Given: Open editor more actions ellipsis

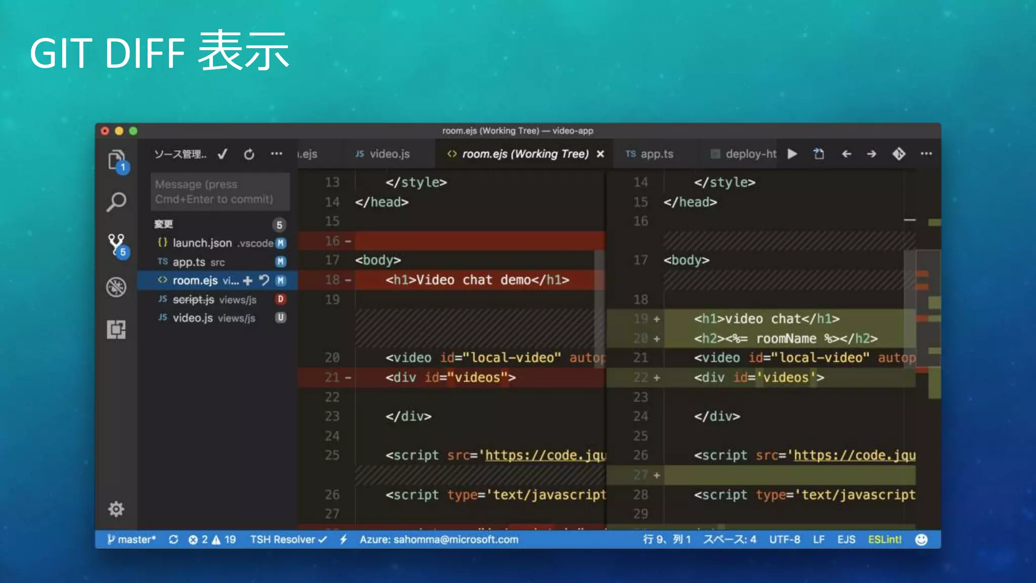Looking at the screenshot, I should pyautogui.click(x=926, y=153).
